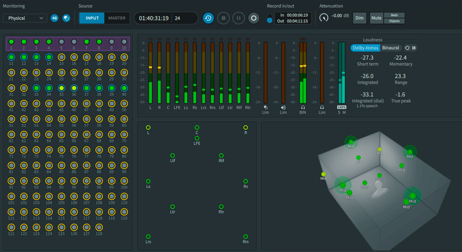Viewport: 462px width, 252px height.
Task: Click the LFE channel level meter
Action: click(177, 73)
